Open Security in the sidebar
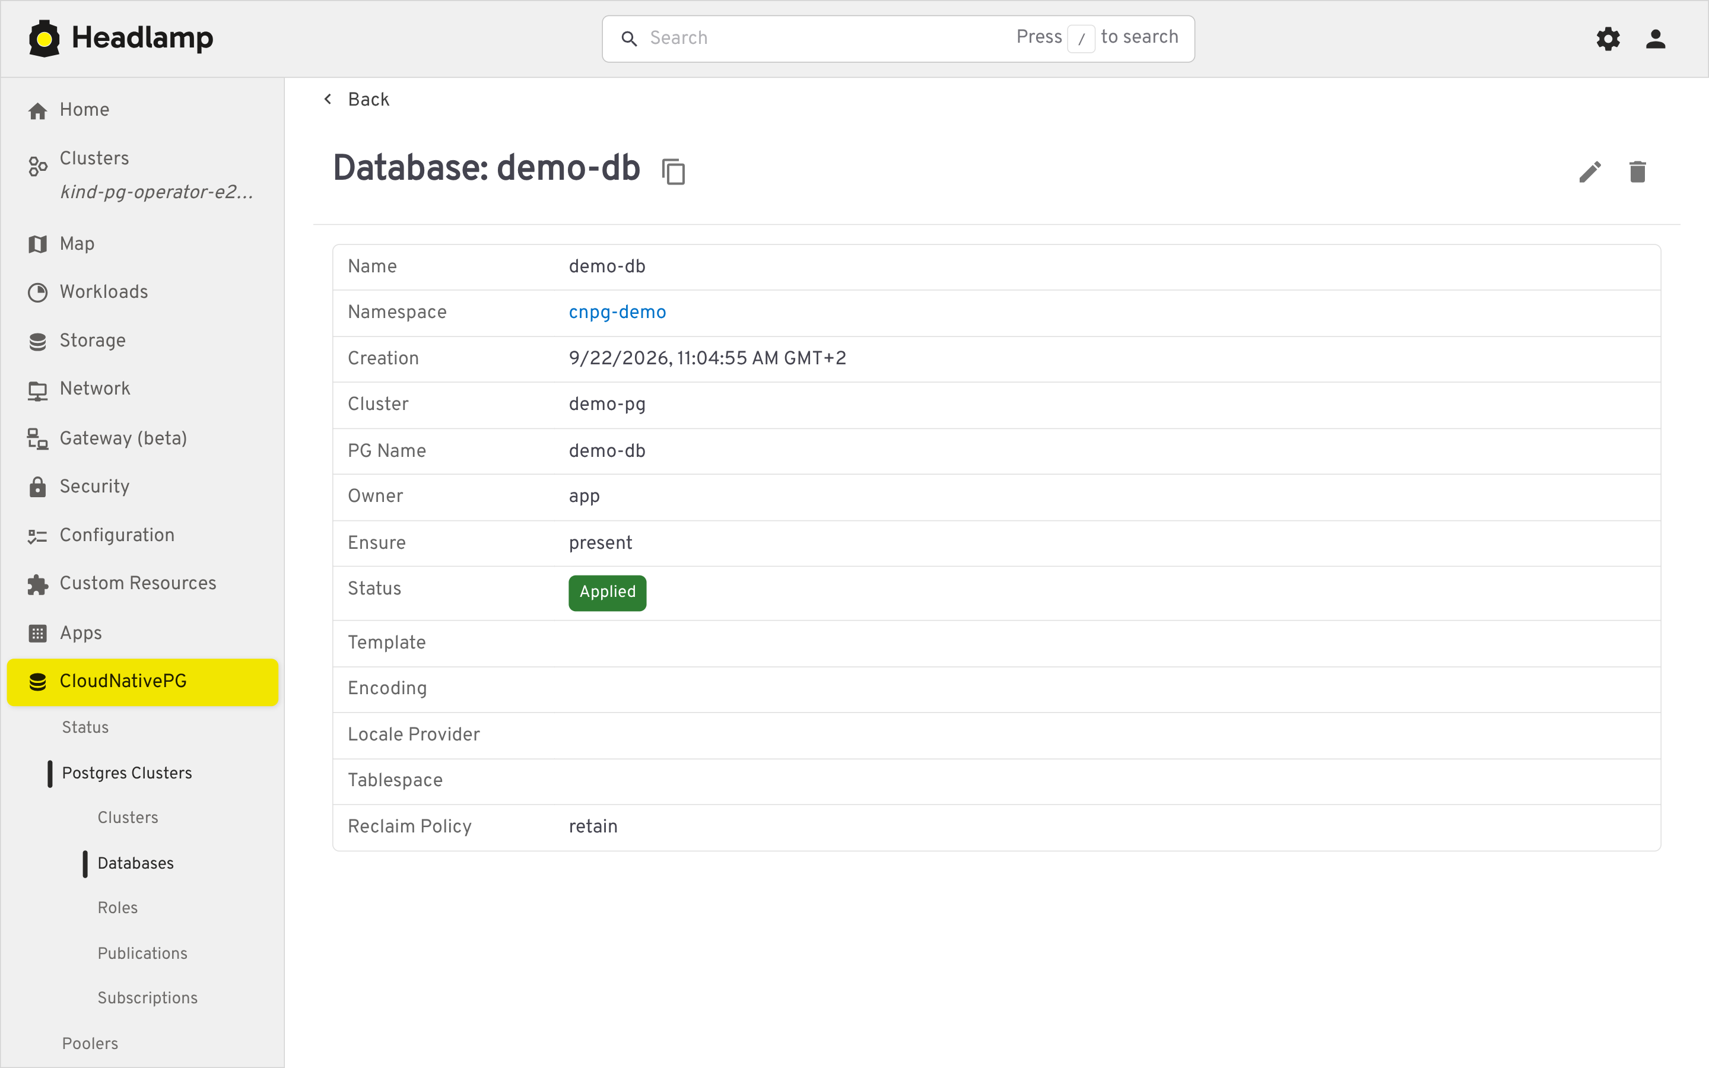The height and width of the screenshot is (1068, 1709). (142, 486)
